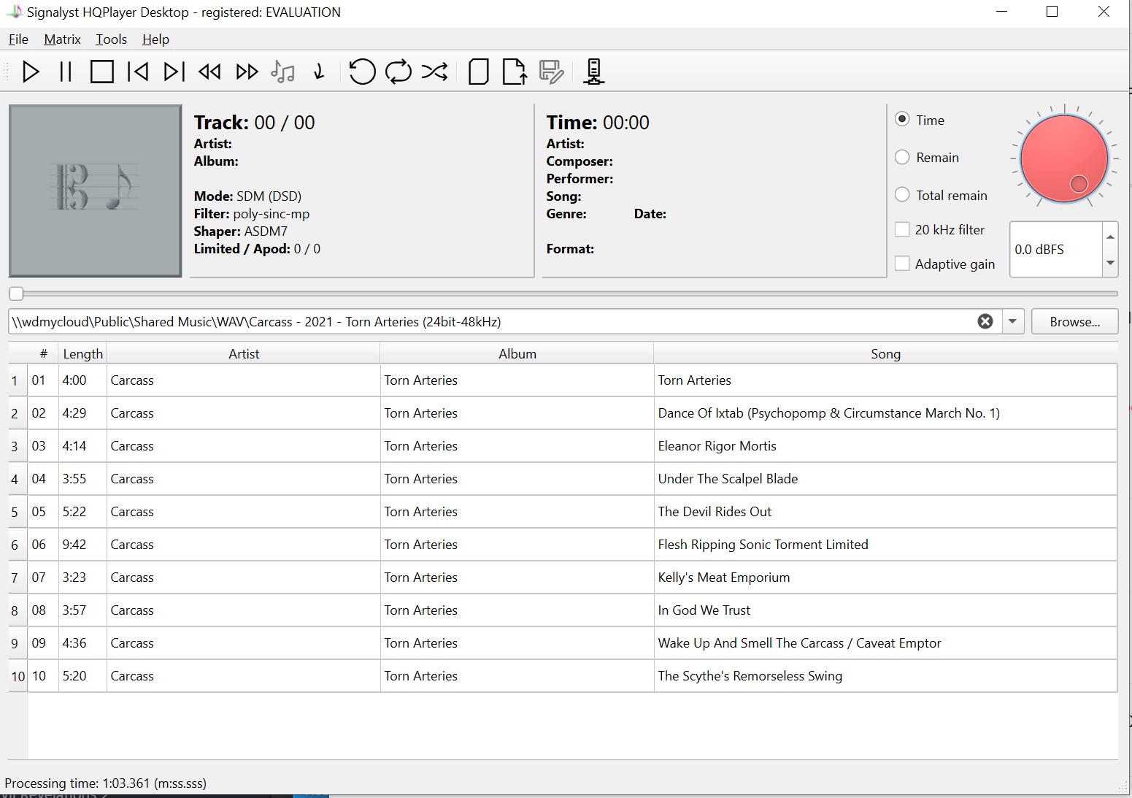Stop playback with the Stop square
The height and width of the screenshot is (798, 1132).
[x=101, y=72]
